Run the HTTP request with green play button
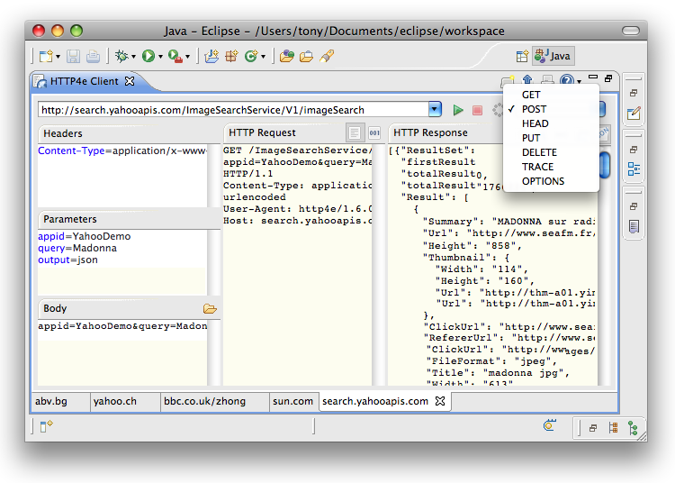Image resolution: width=675 pixels, height=483 pixels. 458,110
